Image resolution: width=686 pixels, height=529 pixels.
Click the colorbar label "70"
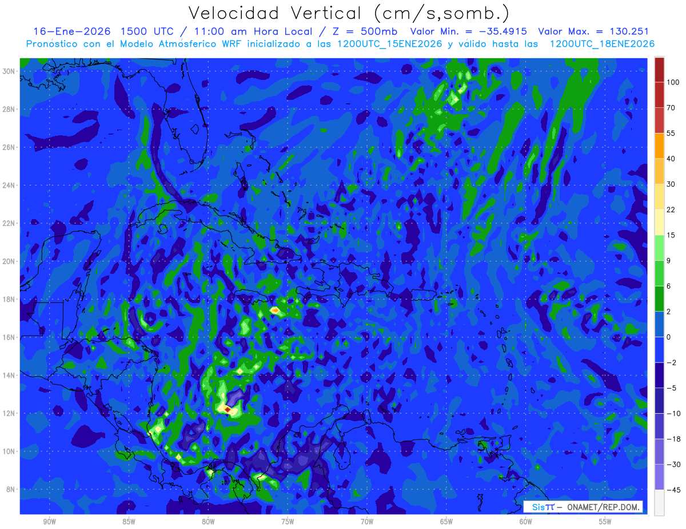(x=671, y=108)
